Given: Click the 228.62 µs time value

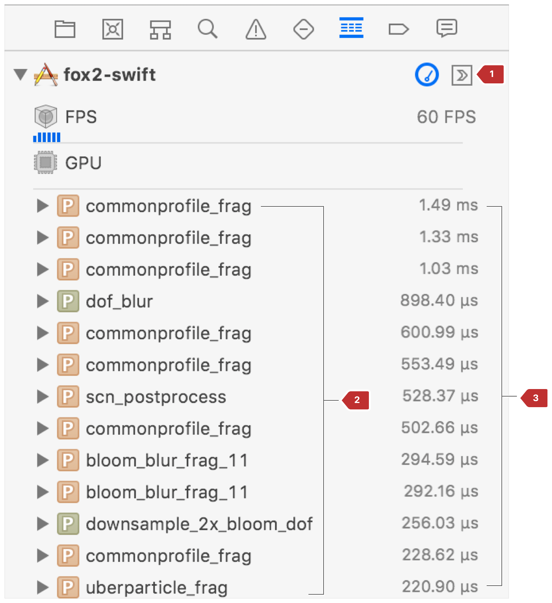Looking at the screenshot, I should 440,555.
